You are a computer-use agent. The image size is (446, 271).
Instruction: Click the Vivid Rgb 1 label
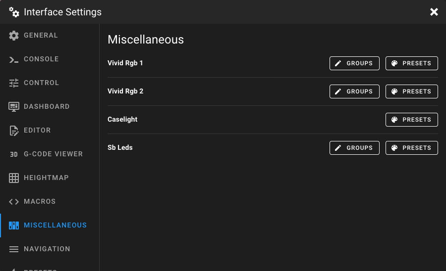(125, 63)
